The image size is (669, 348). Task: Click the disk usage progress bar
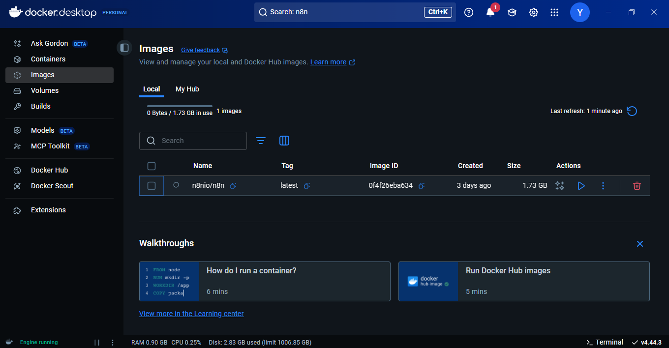pyautogui.click(x=180, y=106)
